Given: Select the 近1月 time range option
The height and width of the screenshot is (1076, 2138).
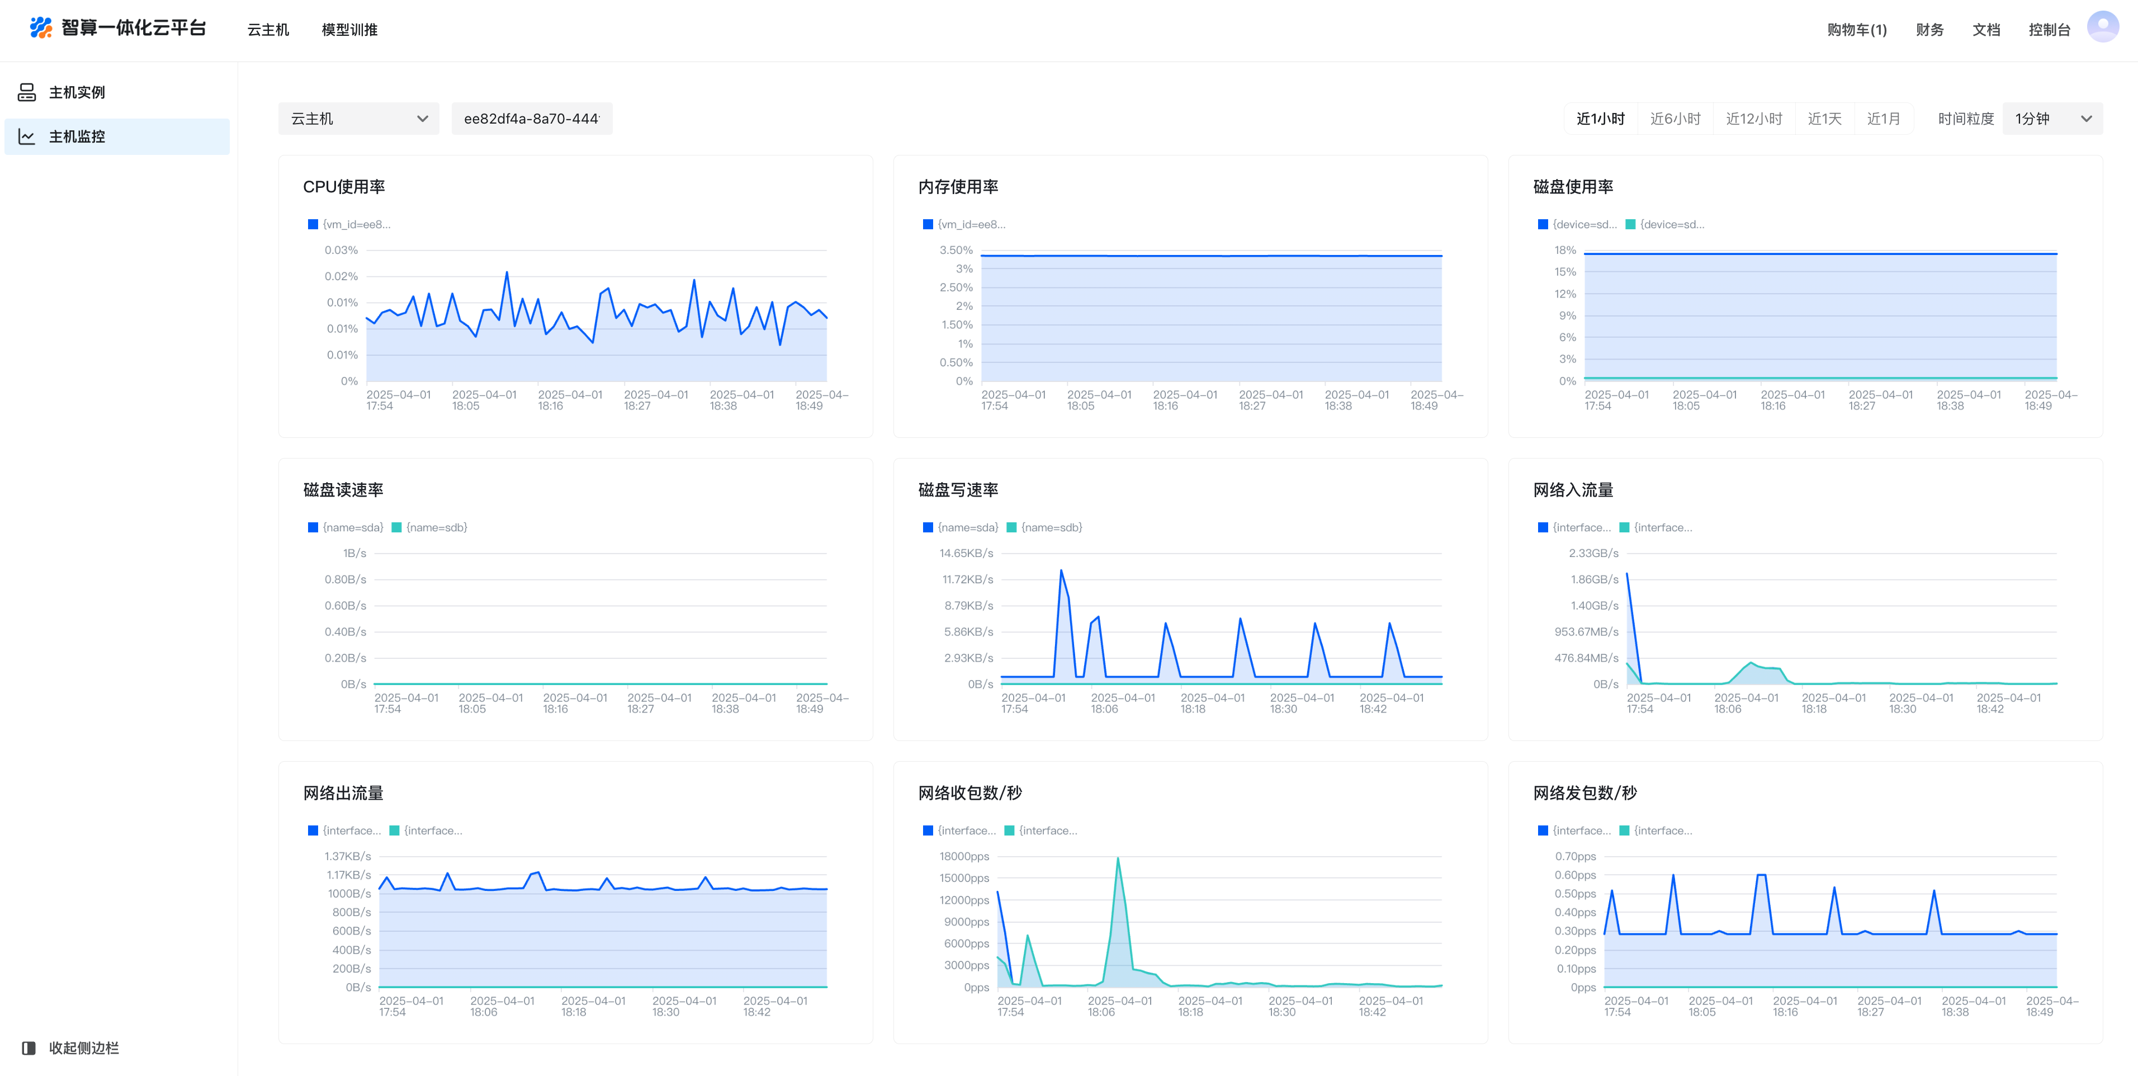Looking at the screenshot, I should click(x=1883, y=119).
